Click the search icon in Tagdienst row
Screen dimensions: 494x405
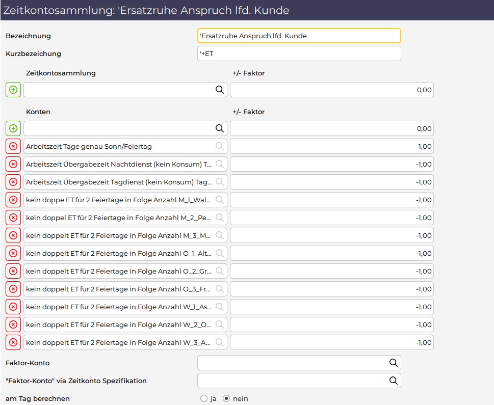(x=220, y=182)
